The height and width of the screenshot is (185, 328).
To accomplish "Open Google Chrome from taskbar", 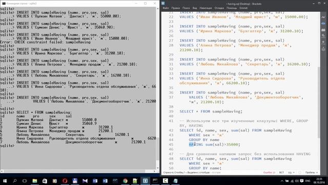I will pyautogui.click(x=125, y=180).
